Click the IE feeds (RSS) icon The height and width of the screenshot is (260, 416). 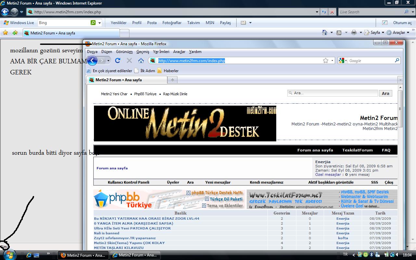339,32
